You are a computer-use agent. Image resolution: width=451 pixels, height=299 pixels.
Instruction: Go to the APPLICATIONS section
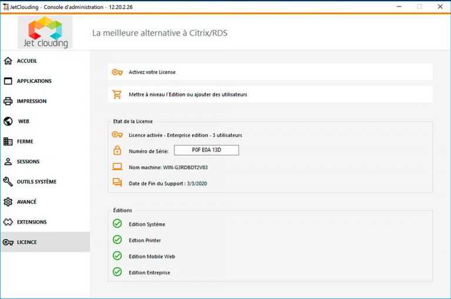click(x=45, y=81)
